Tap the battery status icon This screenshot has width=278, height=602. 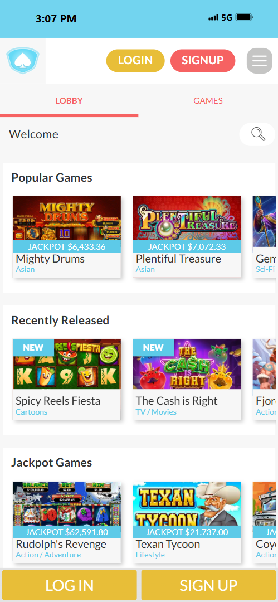click(244, 17)
